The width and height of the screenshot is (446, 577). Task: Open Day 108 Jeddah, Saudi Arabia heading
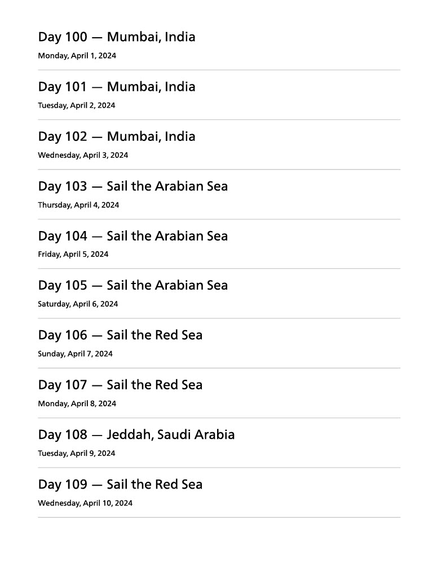click(136, 434)
